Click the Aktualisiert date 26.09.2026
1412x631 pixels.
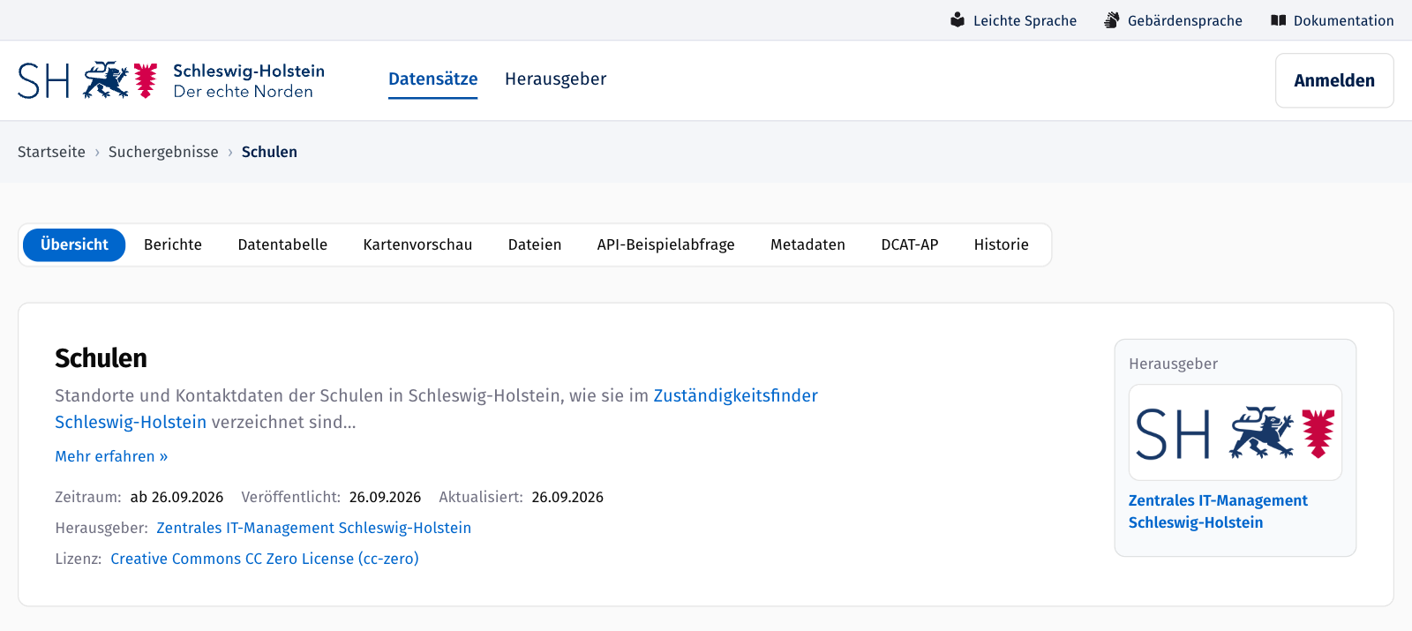567,497
